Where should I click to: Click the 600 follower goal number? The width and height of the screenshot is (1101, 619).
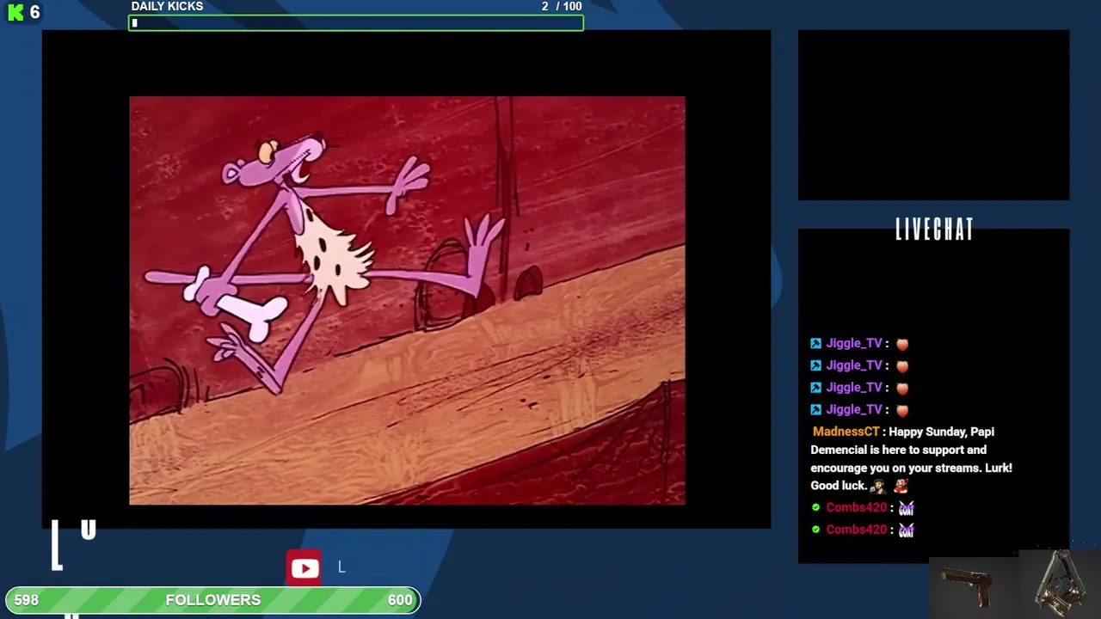pos(400,600)
